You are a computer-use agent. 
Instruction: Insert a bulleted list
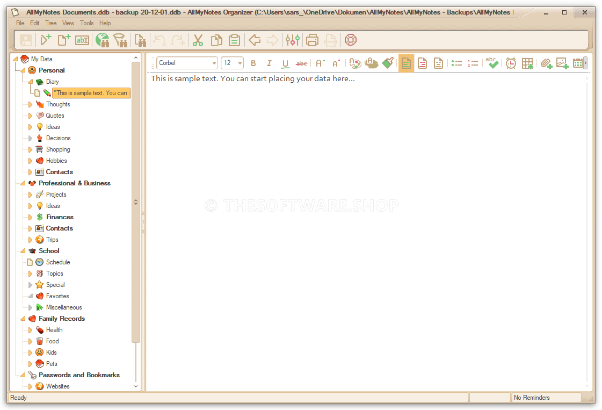point(456,63)
